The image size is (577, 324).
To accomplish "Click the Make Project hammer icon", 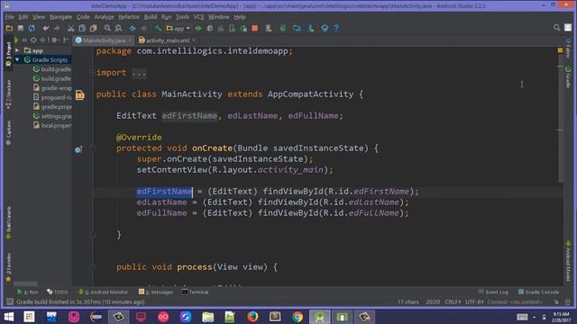I will coord(158,28).
